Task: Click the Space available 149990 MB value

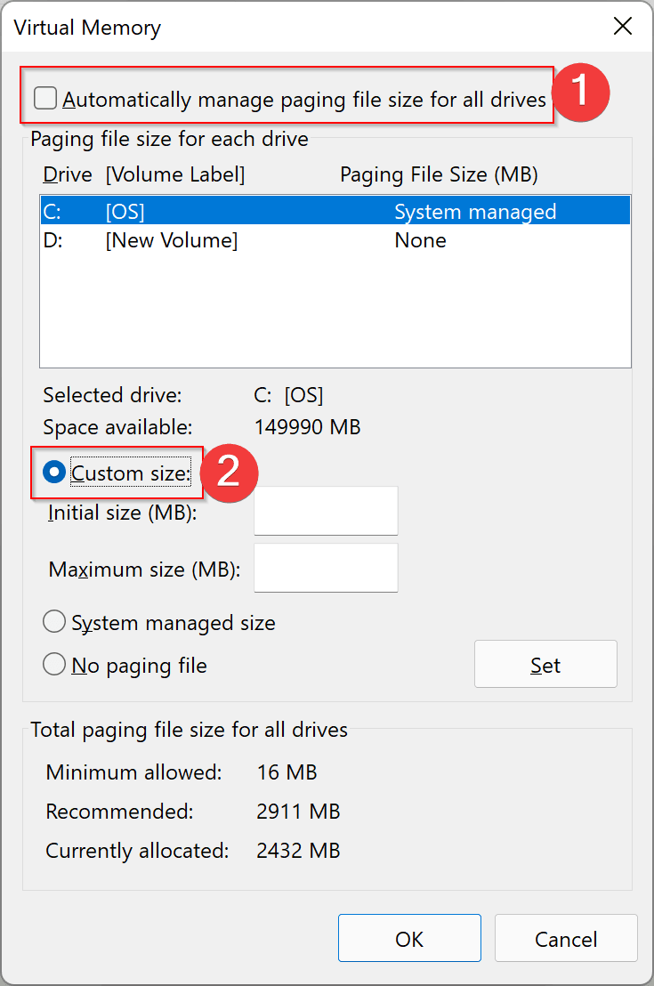Action: 307,427
